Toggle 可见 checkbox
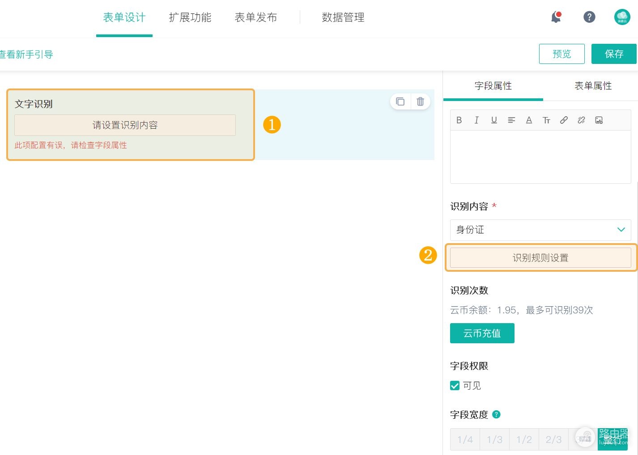 pos(455,386)
